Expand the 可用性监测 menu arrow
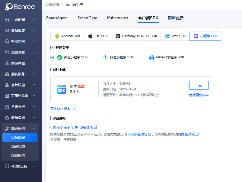The height and width of the screenshot is (182, 242). 34,96
